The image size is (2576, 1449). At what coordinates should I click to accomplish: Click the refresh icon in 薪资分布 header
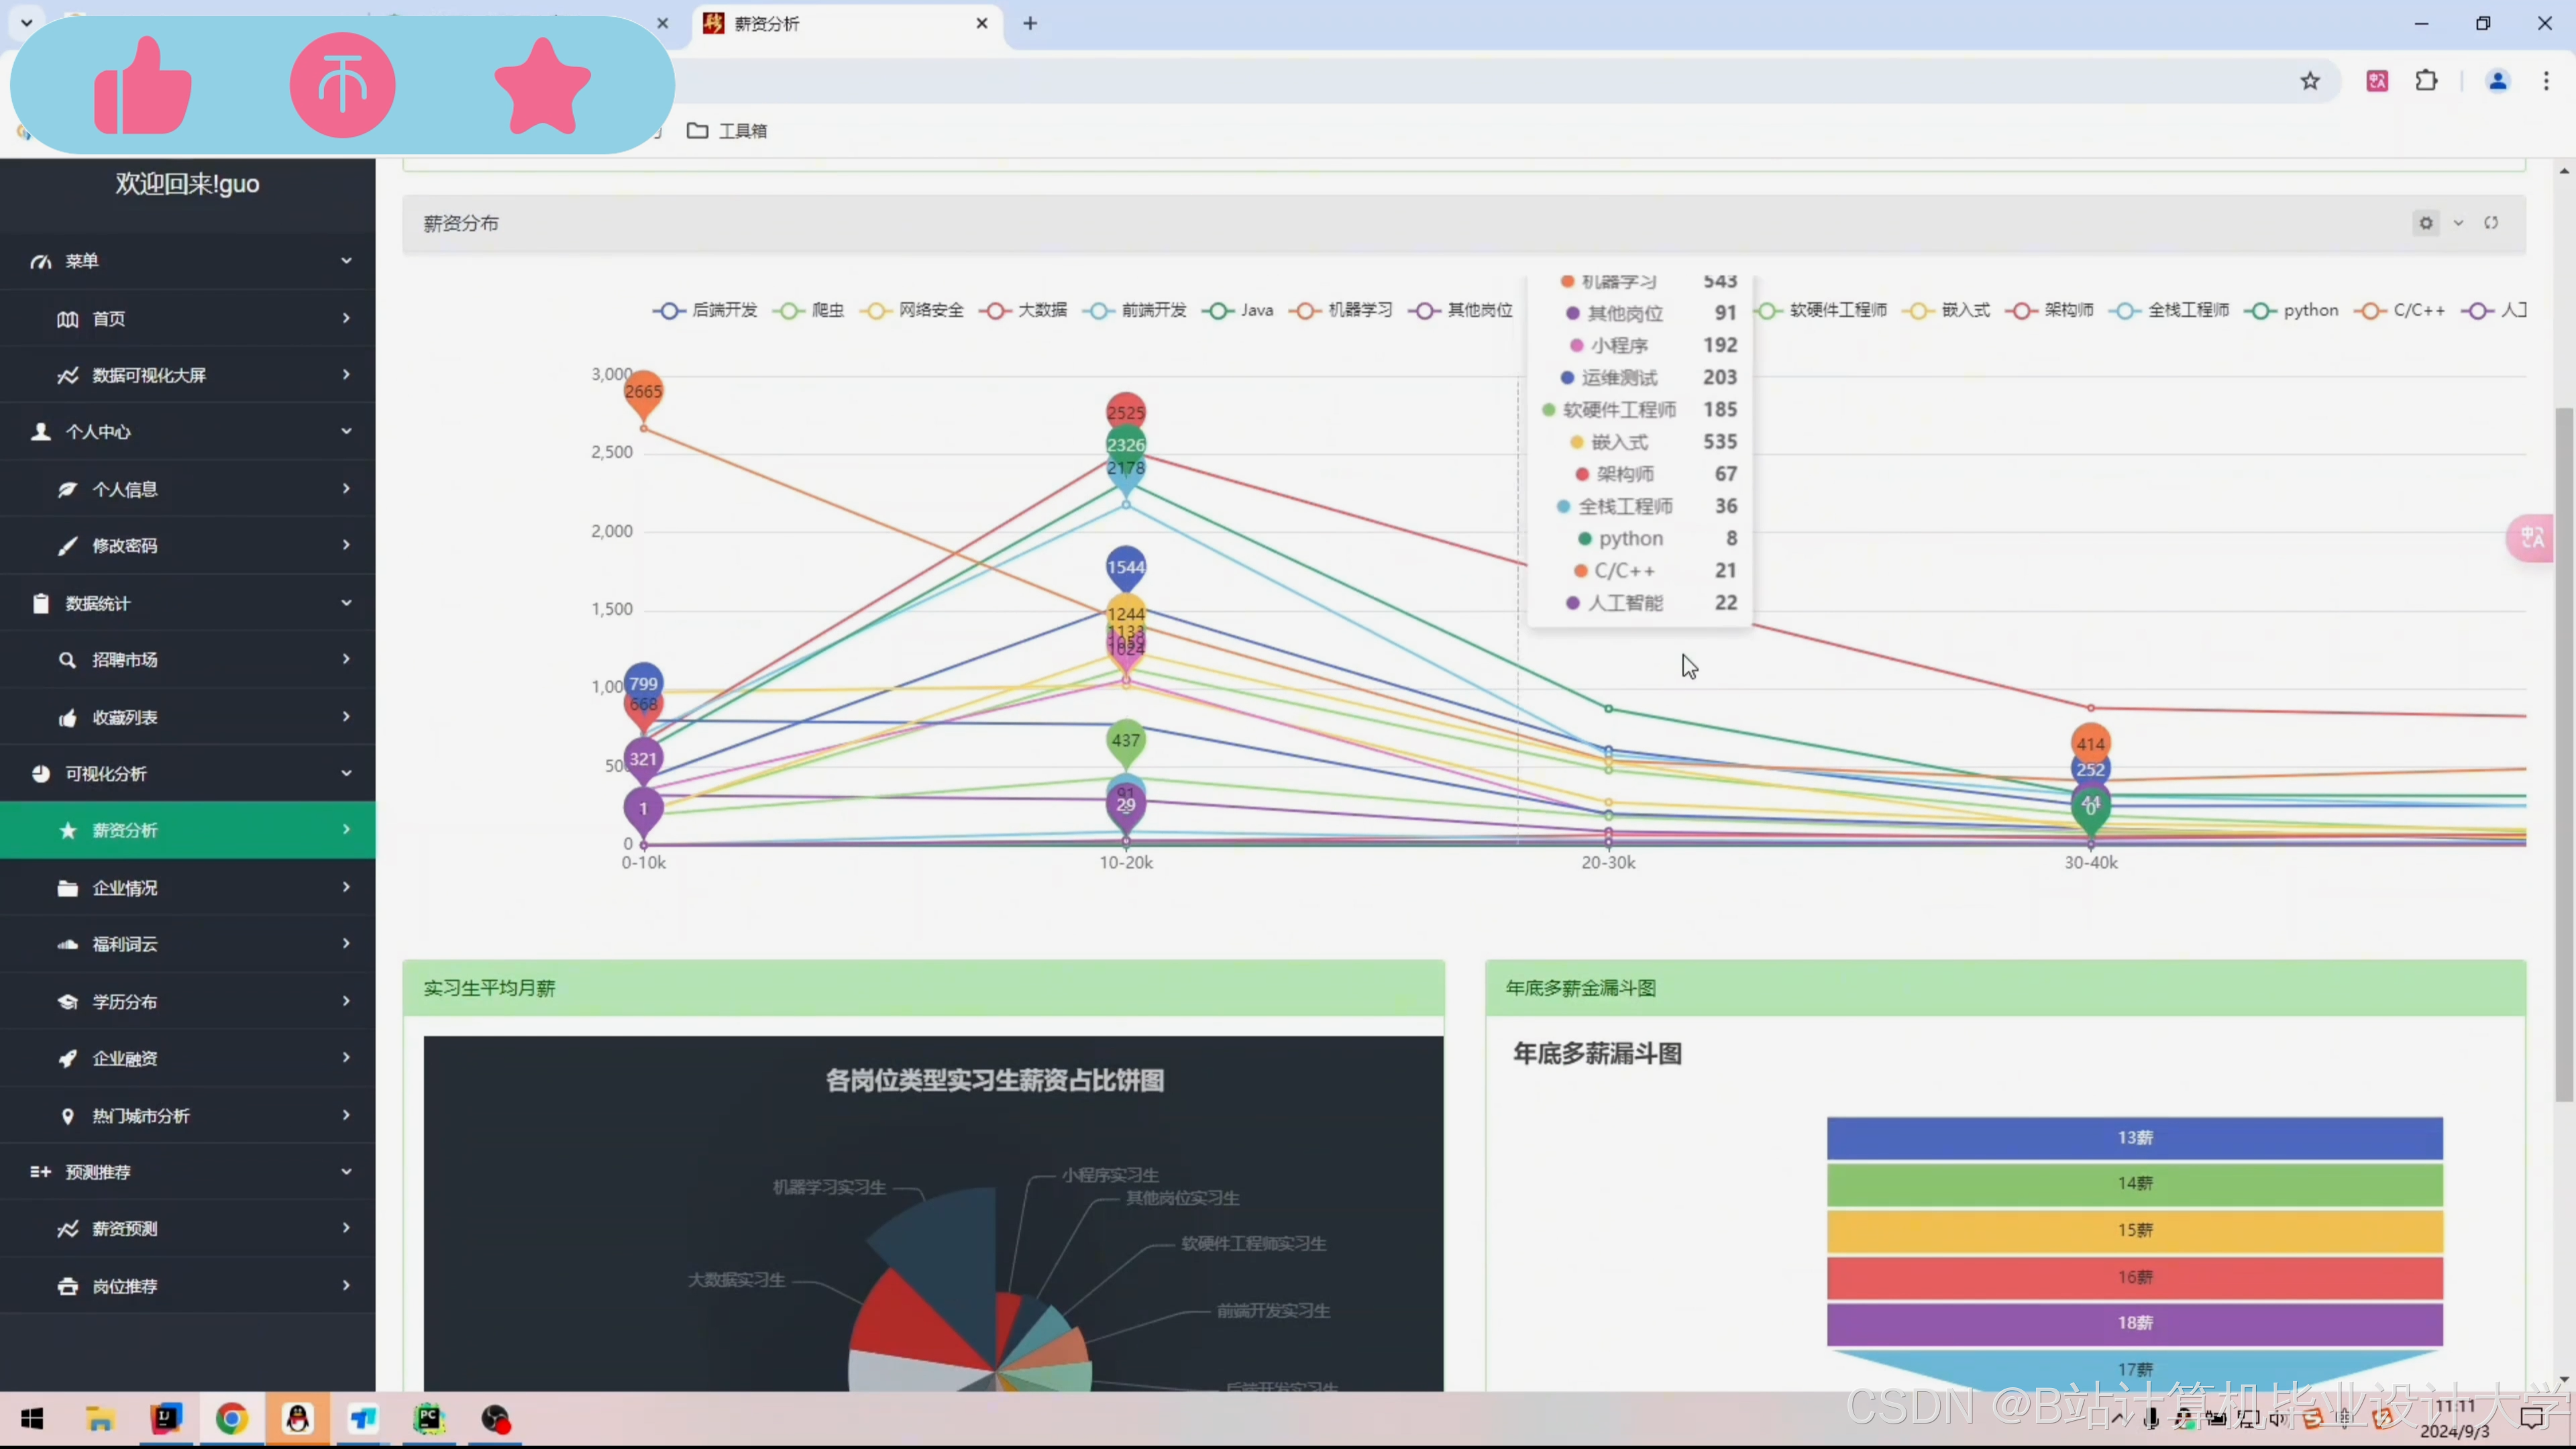[2491, 223]
